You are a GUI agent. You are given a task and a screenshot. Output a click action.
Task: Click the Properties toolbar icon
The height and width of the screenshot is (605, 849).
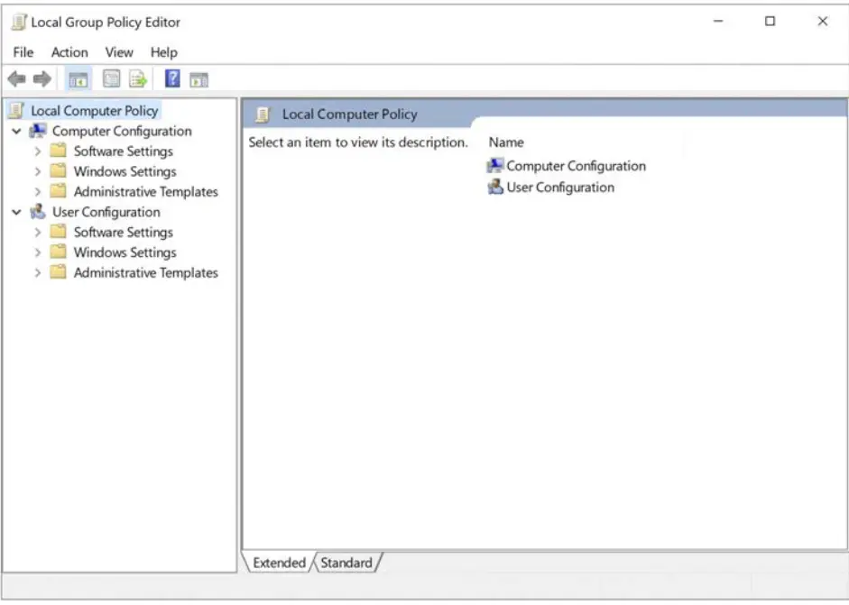(111, 79)
